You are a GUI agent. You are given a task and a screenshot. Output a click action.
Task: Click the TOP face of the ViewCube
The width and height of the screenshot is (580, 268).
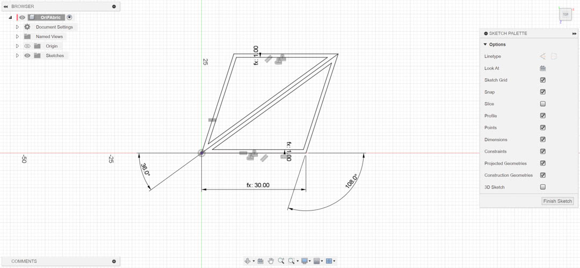click(565, 15)
